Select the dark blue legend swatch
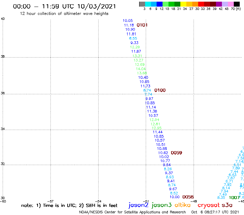Screen dimensions: 244x215 tap(160, 4)
